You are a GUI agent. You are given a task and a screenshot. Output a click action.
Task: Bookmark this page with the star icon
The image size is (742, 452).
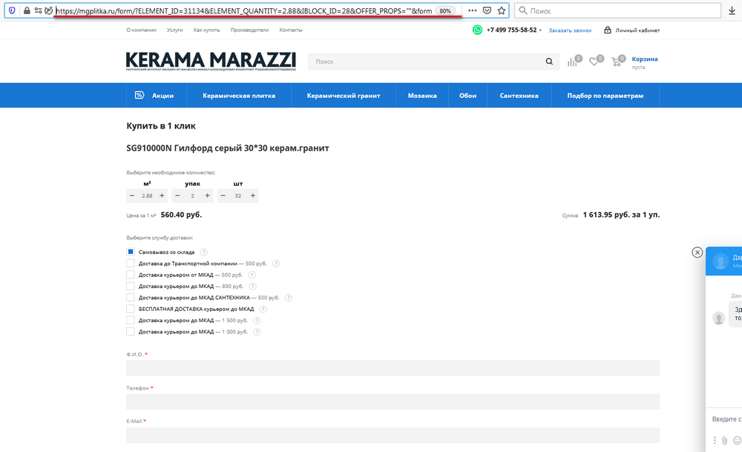(502, 11)
